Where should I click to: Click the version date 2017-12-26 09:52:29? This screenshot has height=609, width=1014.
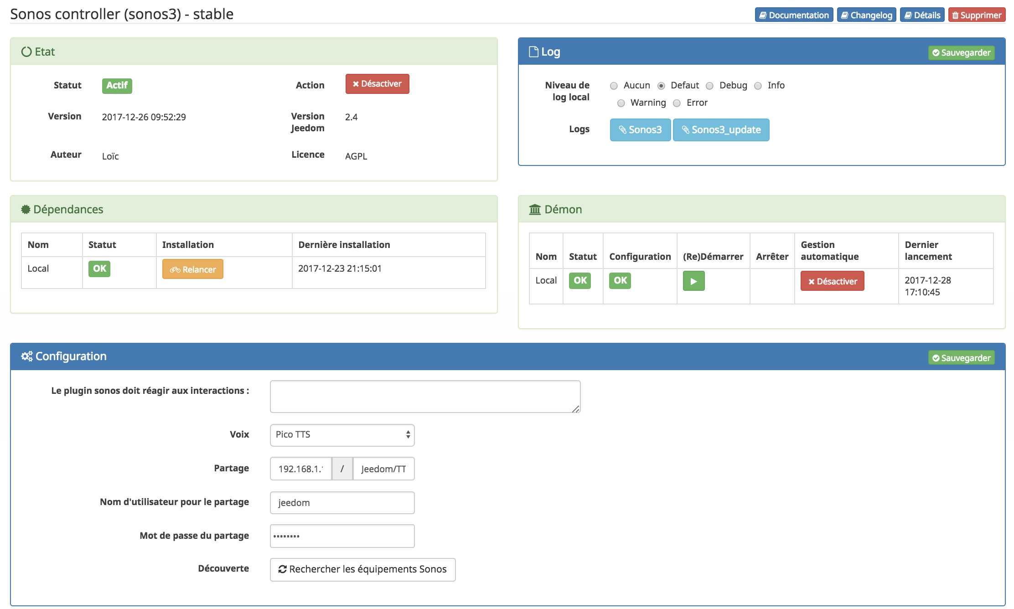[144, 117]
